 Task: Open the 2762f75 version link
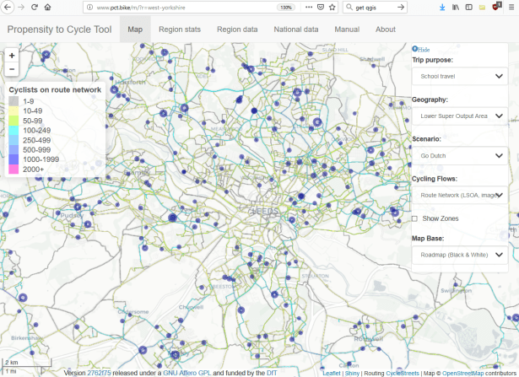coord(99,373)
